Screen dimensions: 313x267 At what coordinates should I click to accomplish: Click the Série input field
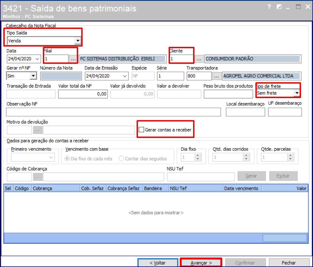click(x=170, y=76)
